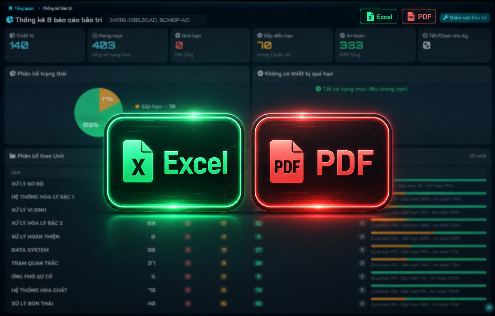The height and width of the screenshot is (316, 495).
Task: Select the 70 value on Sắp đến hạn card
Action: point(264,45)
